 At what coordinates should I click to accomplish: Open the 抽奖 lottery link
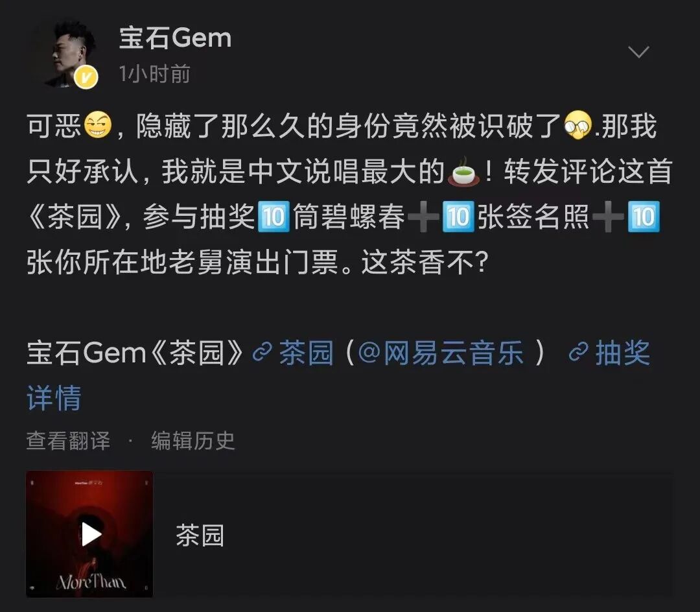click(623, 353)
